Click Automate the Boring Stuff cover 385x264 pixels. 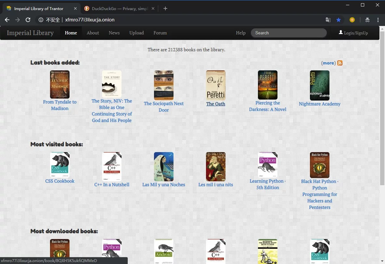(x=268, y=251)
